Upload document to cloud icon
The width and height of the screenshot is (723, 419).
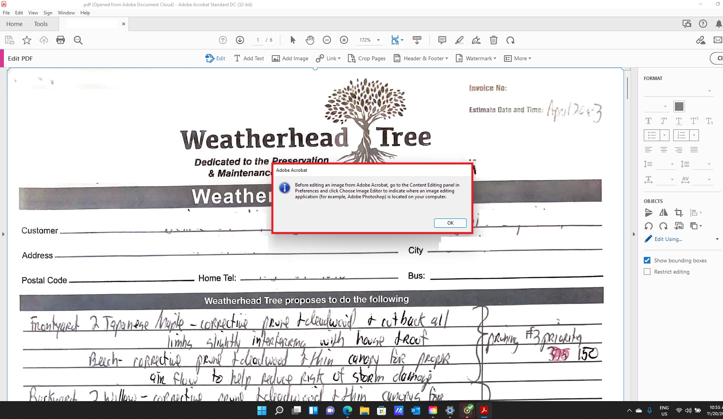43,40
